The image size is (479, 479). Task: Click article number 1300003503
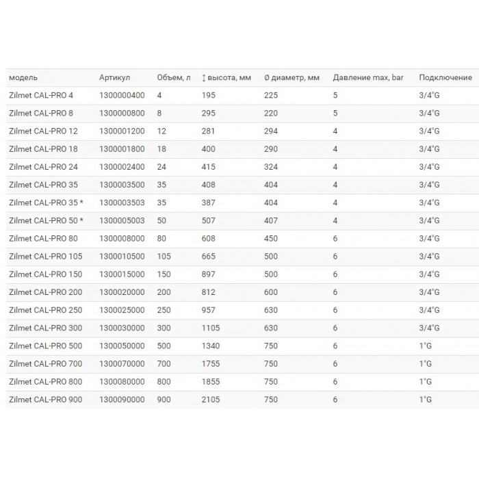[x=122, y=203]
